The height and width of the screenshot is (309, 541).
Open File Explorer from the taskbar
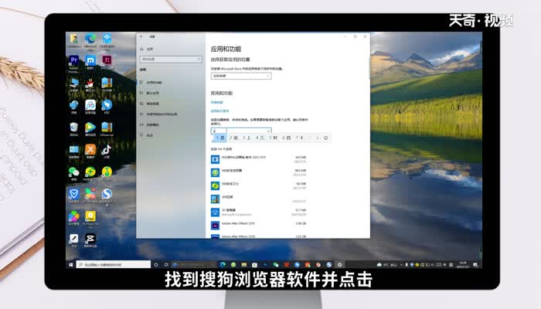(x=244, y=264)
